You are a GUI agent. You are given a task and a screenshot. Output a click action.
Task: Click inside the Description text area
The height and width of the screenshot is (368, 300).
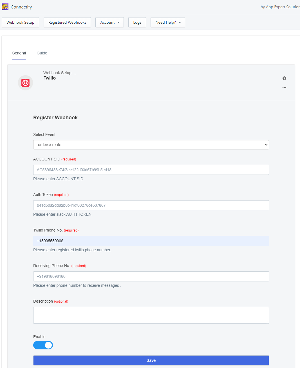point(151,315)
